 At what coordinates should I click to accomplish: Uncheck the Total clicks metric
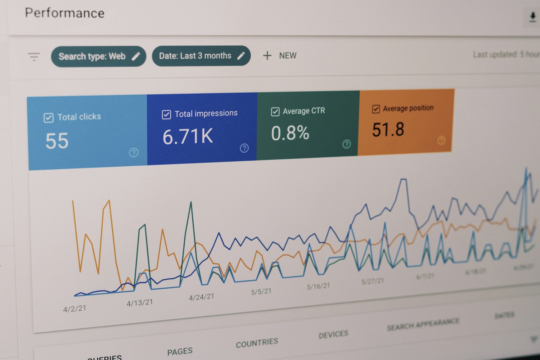click(48, 117)
